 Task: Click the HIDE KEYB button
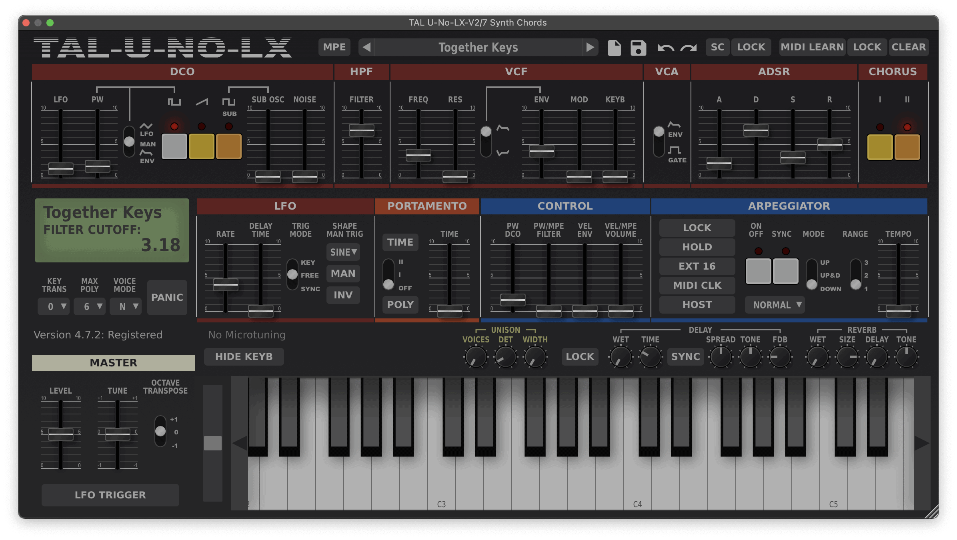point(244,356)
